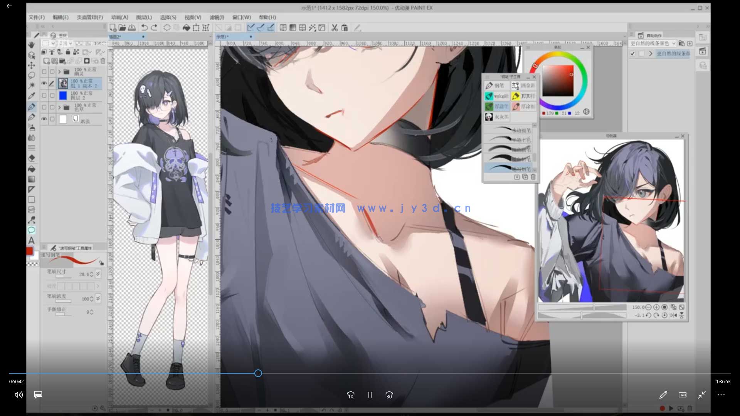Click the Cut scissors icon
Image resolution: width=740 pixels, height=416 pixels.
pyautogui.click(x=334, y=28)
